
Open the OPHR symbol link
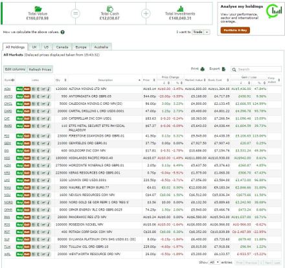pyautogui.click(x=8, y=210)
